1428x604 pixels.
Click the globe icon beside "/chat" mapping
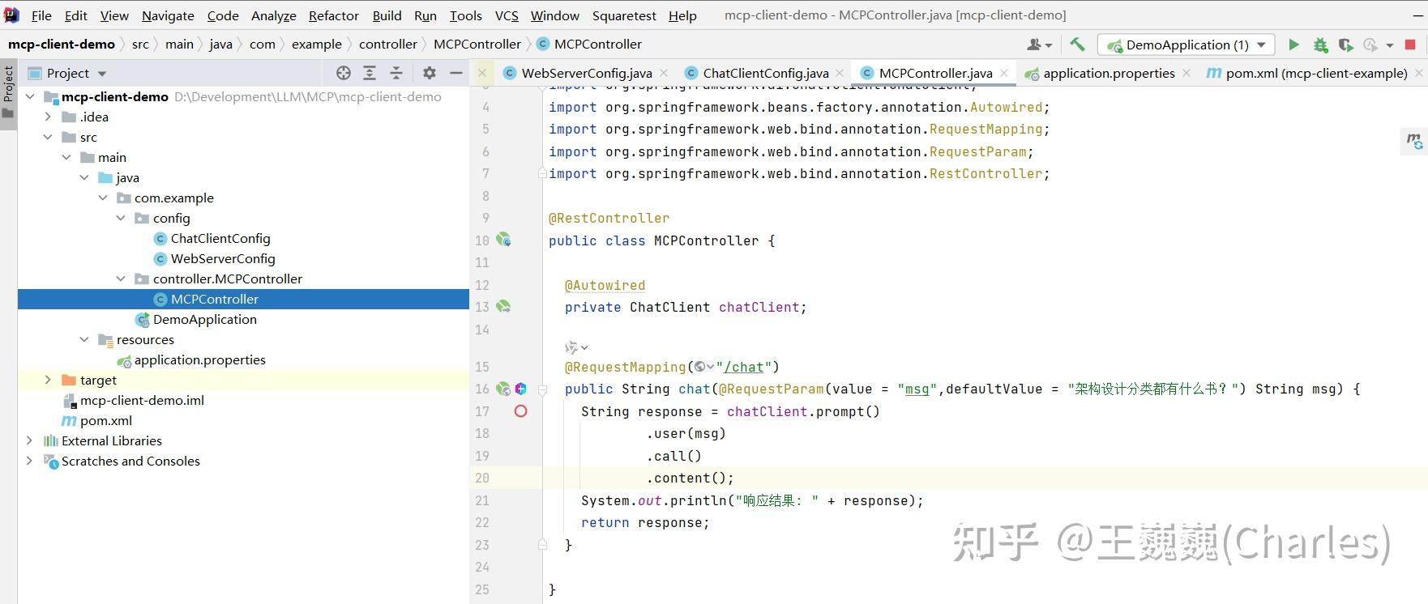point(700,367)
